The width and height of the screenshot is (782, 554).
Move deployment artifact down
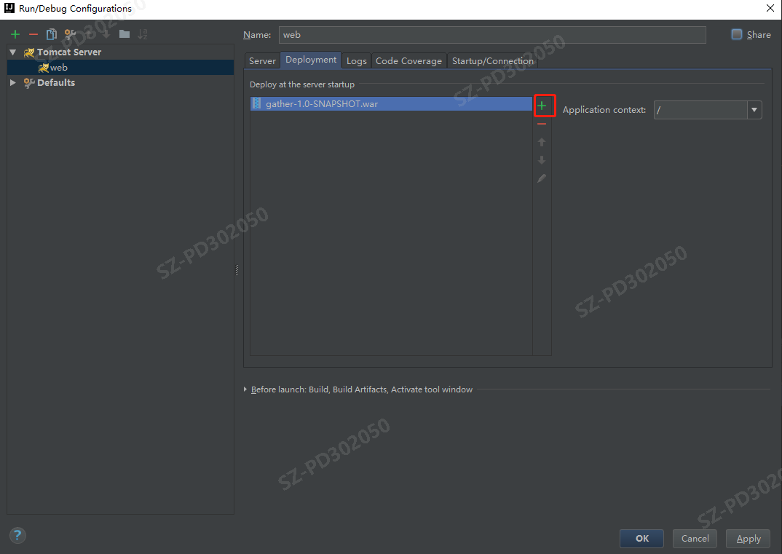pos(542,160)
